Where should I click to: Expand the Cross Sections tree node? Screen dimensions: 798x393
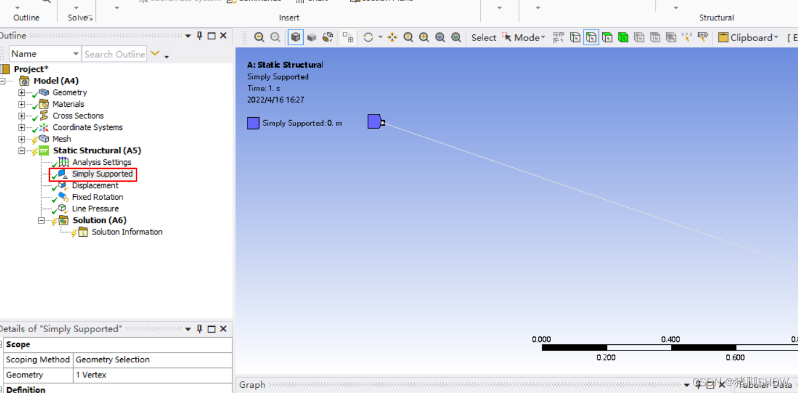click(x=21, y=116)
